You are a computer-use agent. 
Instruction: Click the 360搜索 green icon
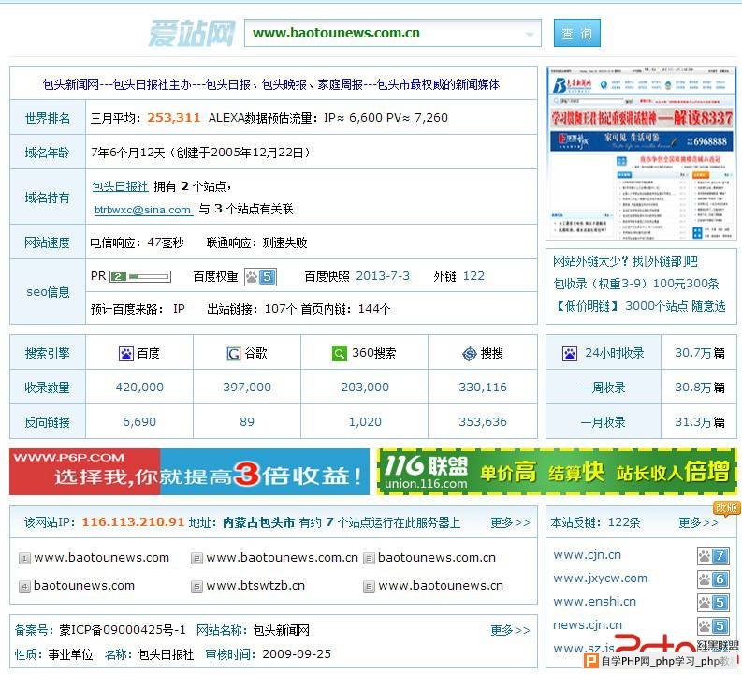[340, 353]
